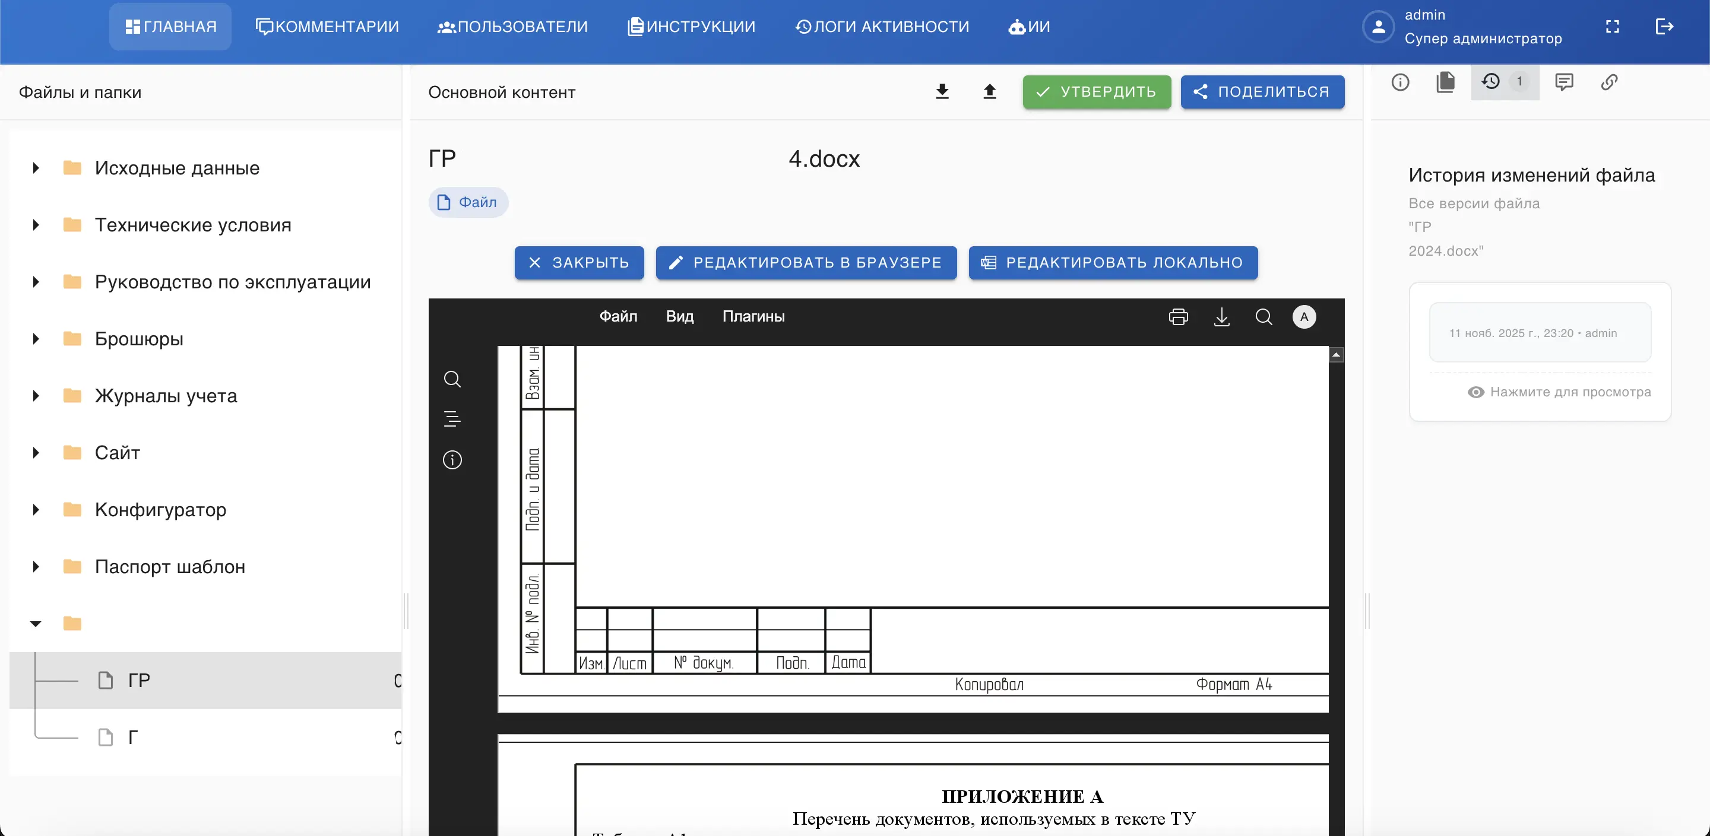
Task: Download the file from Основной контент toolbar
Action: point(942,91)
